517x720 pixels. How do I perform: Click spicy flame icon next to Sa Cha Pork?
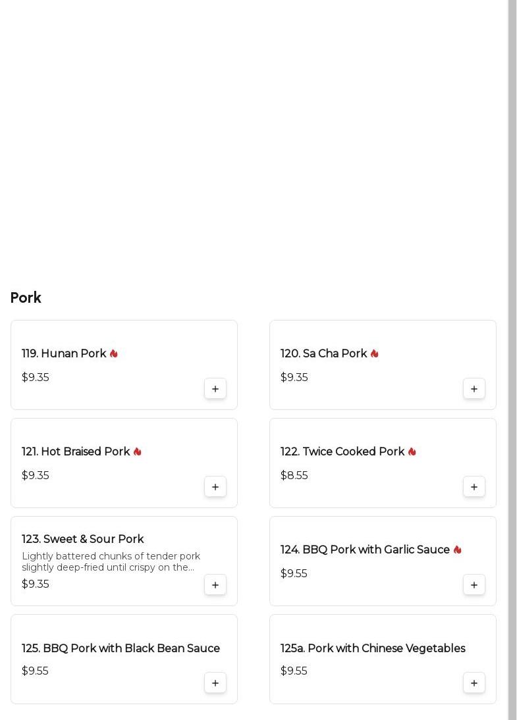click(375, 354)
